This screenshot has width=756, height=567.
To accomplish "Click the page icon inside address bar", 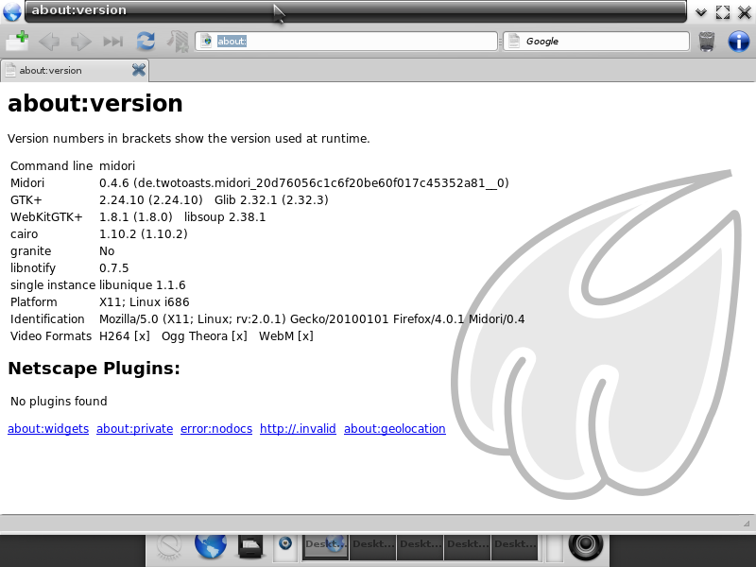I will tap(206, 41).
